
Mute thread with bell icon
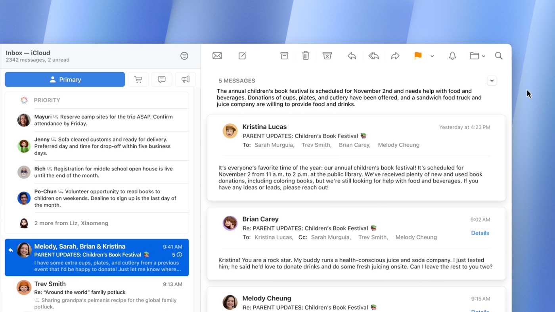click(452, 56)
